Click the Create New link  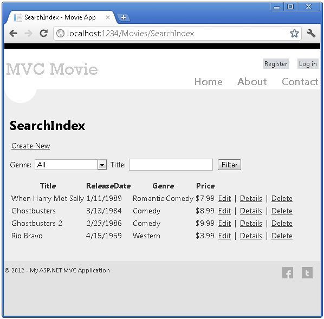[30, 146]
